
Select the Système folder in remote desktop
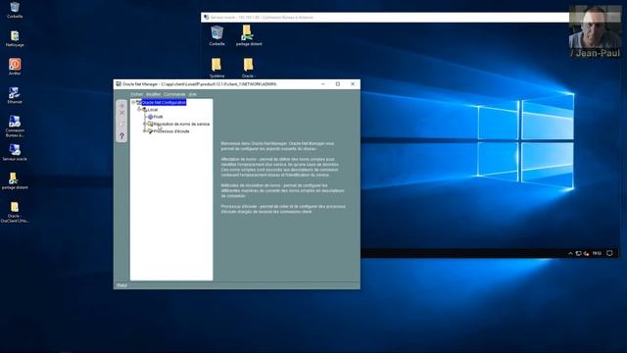coord(217,68)
